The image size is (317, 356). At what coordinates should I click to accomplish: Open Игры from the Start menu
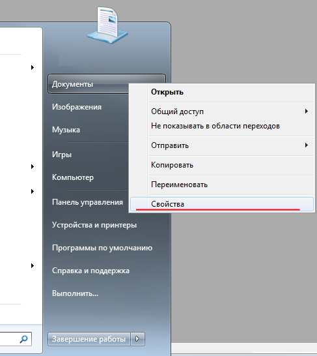coord(62,155)
